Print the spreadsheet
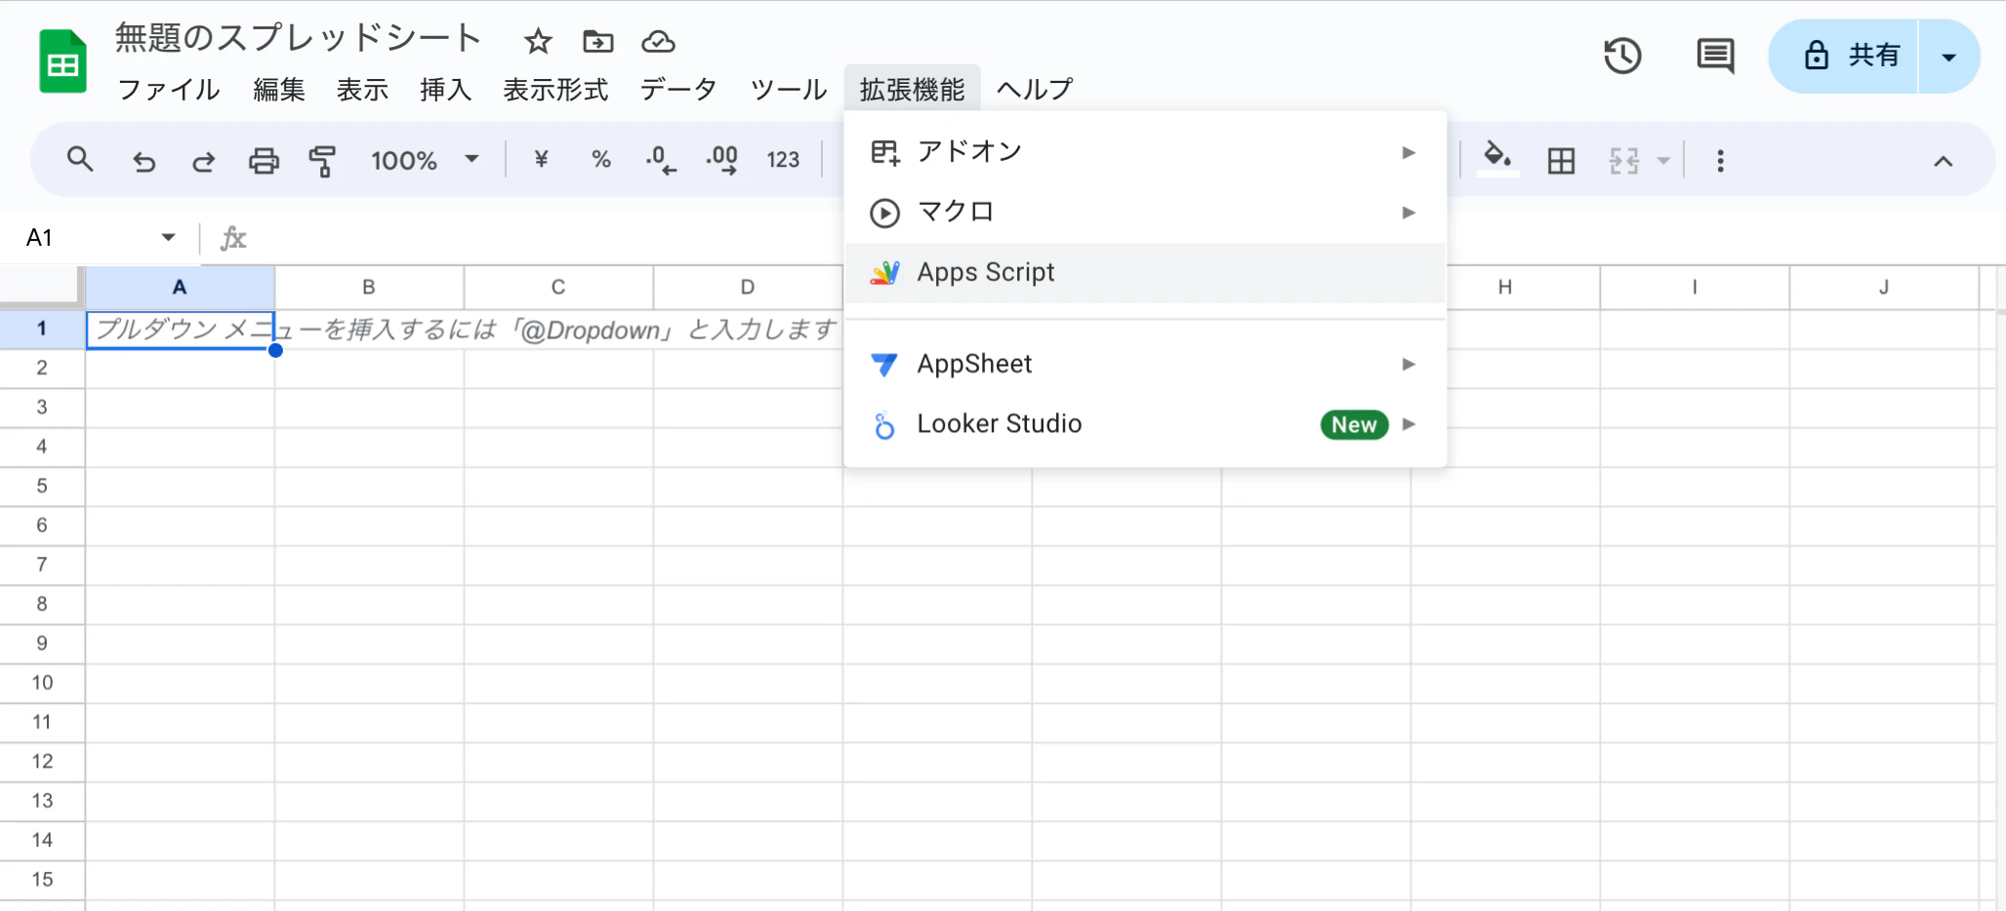Image resolution: width=2006 pixels, height=911 pixels. [x=264, y=161]
